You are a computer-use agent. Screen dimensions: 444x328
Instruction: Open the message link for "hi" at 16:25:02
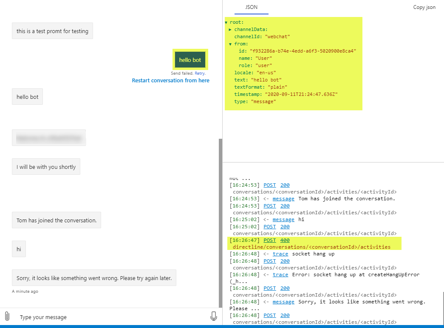coord(283,219)
